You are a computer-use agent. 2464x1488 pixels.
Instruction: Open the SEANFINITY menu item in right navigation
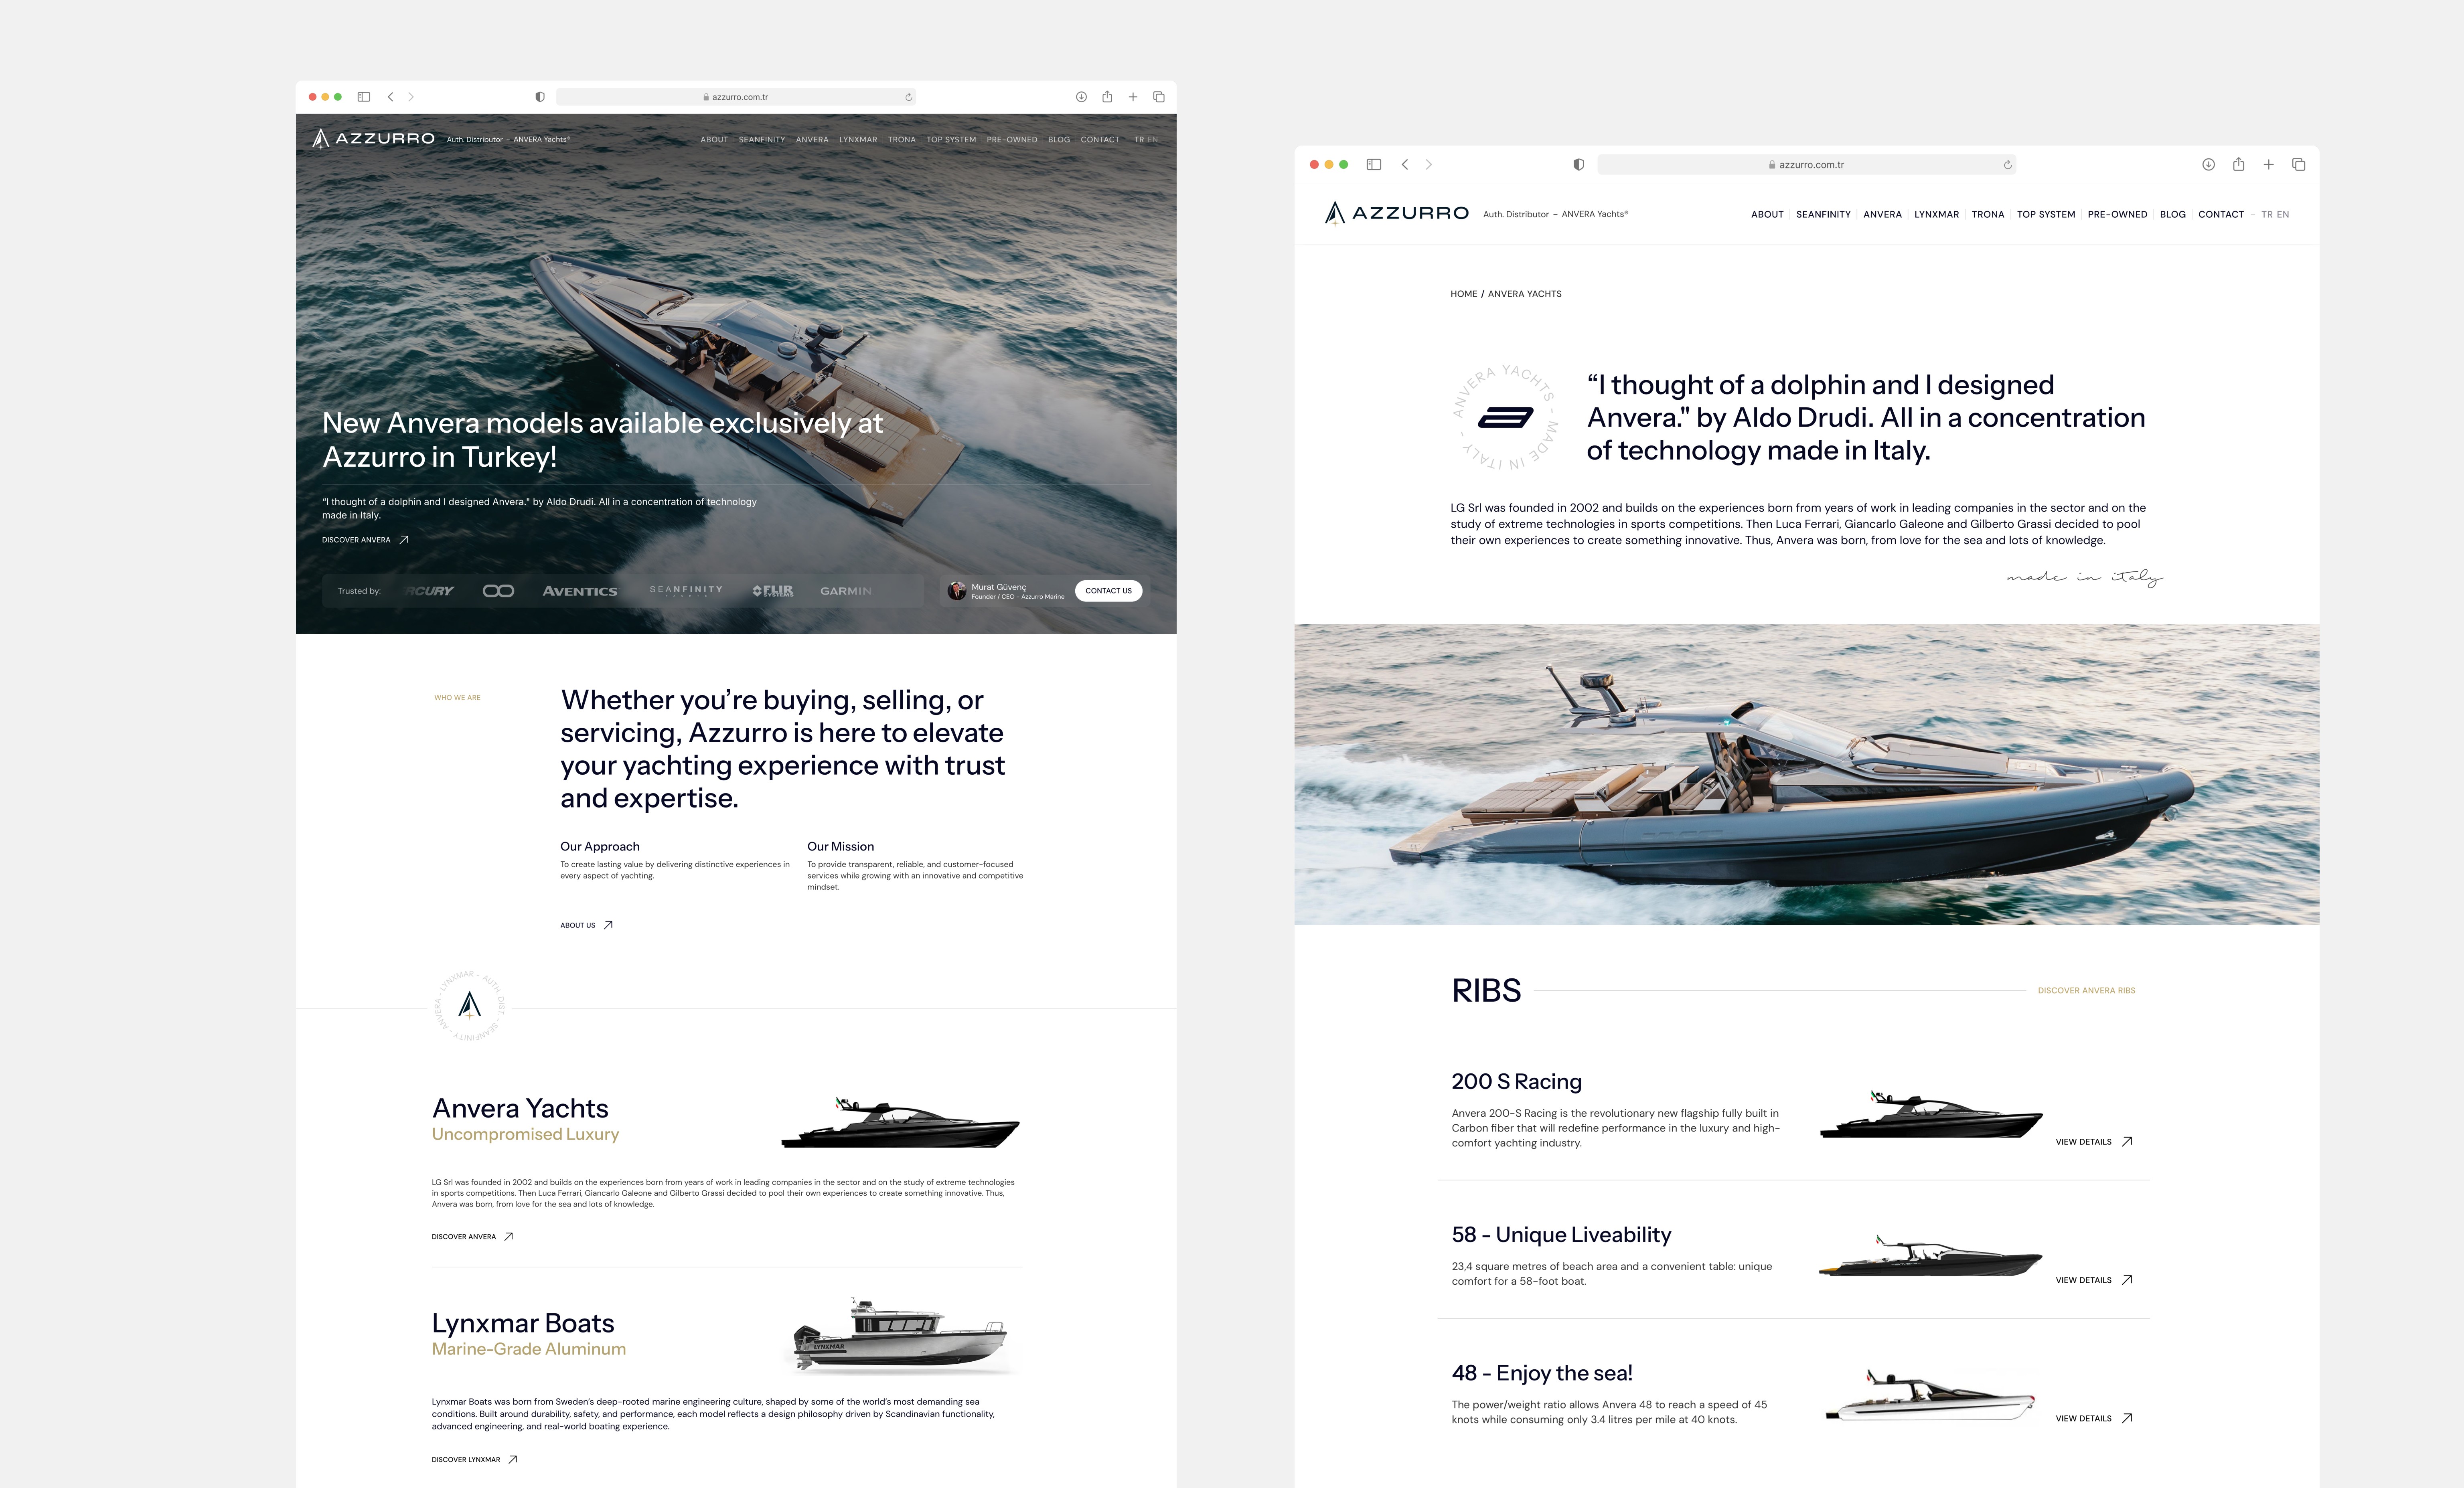(1823, 215)
